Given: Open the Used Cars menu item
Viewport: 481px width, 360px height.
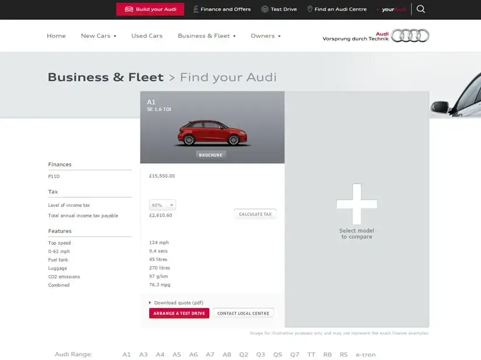Looking at the screenshot, I should [147, 36].
